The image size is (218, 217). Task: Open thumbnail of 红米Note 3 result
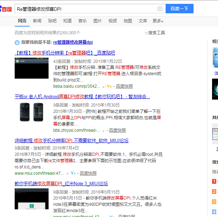click(x=31, y=199)
